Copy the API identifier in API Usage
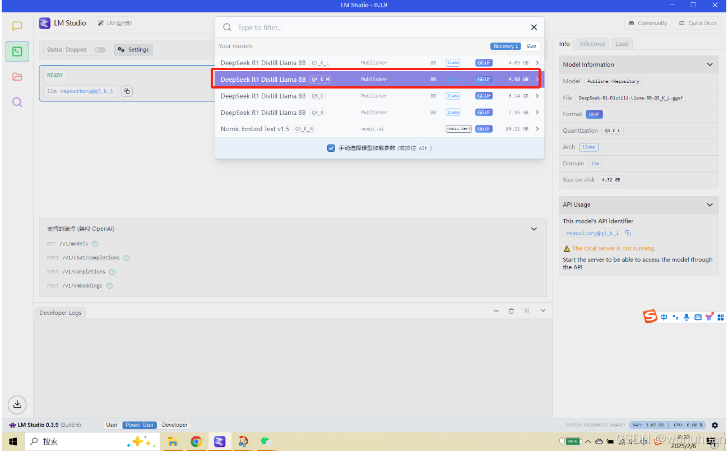The height and width of the screenshot is (451, 728). [x=628, y=233]
